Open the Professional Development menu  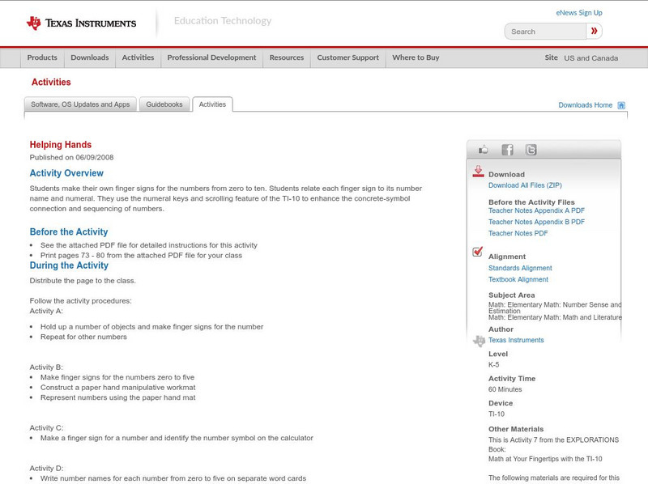coord(211,58)
